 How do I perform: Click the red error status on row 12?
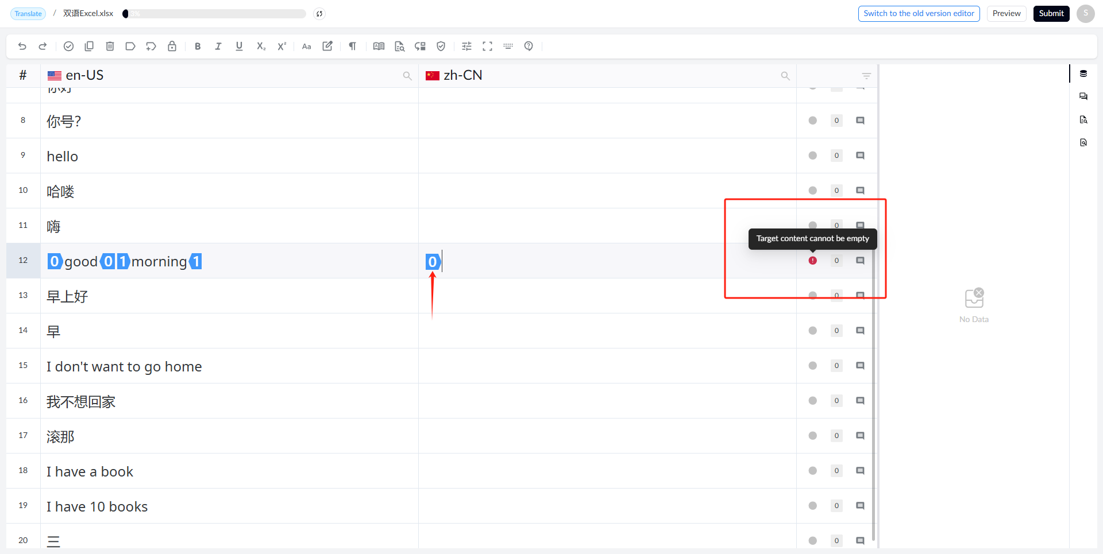[812, 261]
